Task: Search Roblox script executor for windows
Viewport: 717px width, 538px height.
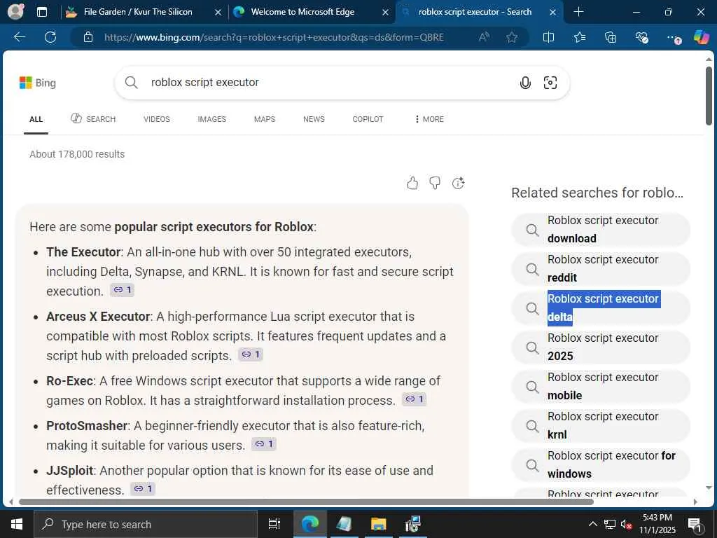Action: (600, 465)
